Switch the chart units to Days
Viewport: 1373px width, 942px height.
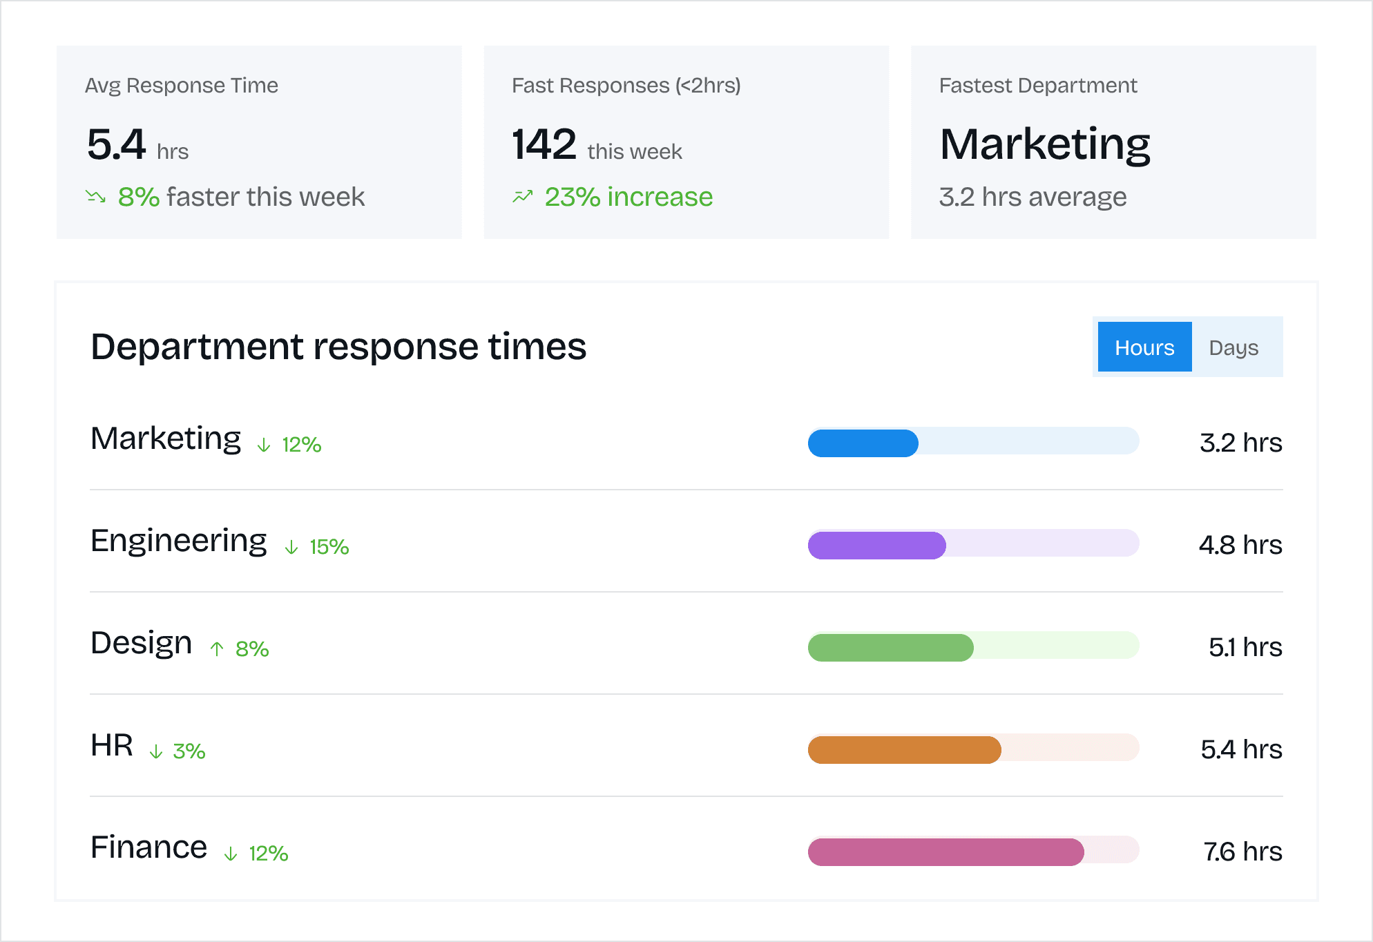coord(1233,347)
